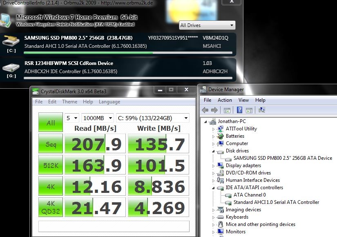
Task: Click Show/Hide Console Tree toolbar icon
Action: 227,110
